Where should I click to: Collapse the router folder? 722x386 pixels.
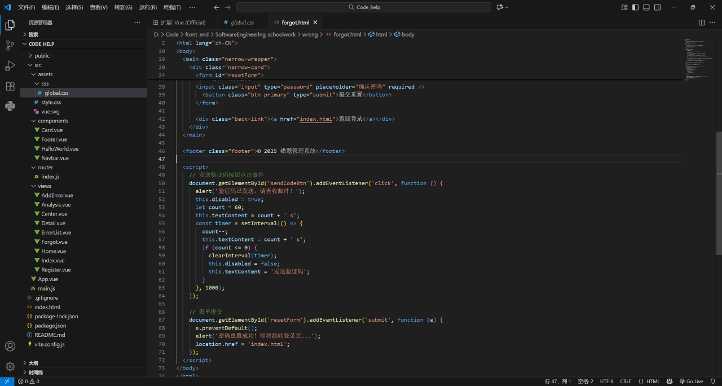pyautogui.click(x=83, y=167)
